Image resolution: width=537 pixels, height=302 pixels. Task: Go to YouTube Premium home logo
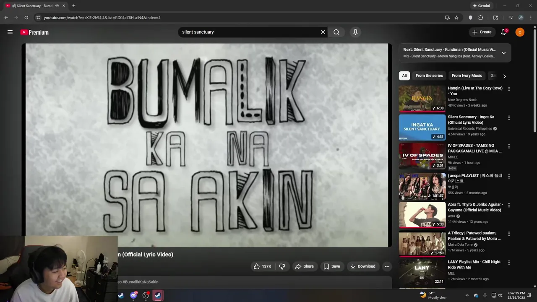(34, 32)
